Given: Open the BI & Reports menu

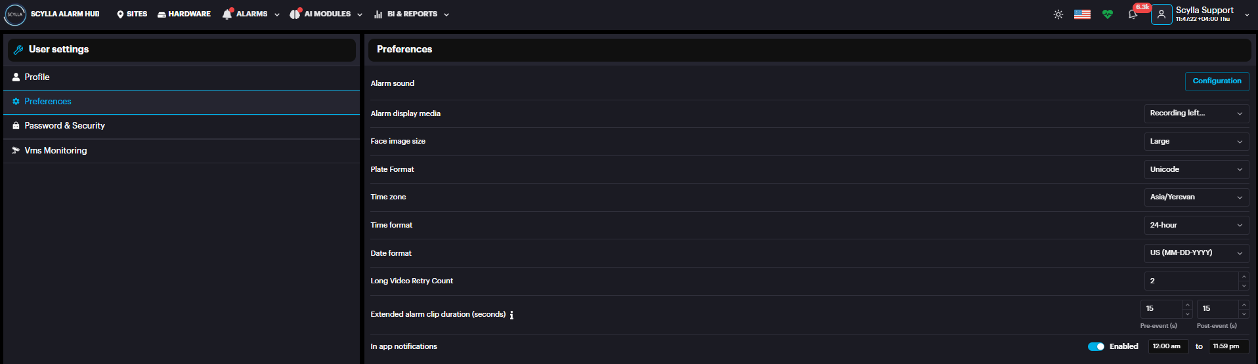Looking at the screenshot, I should tap(411, 14).
